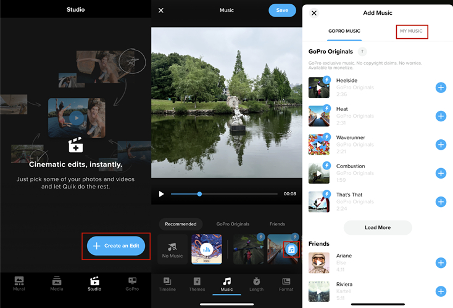Select the colorful equalizer music thumbnail
This screenshot has width=453, height=308.
tap(207, 249)
